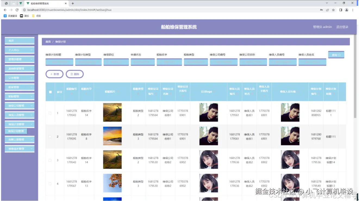Expand the 基础数据管理 sidebar menu
Image resolution: width=359 pixels, height=201 pixels.
click(x=20, y=68)
